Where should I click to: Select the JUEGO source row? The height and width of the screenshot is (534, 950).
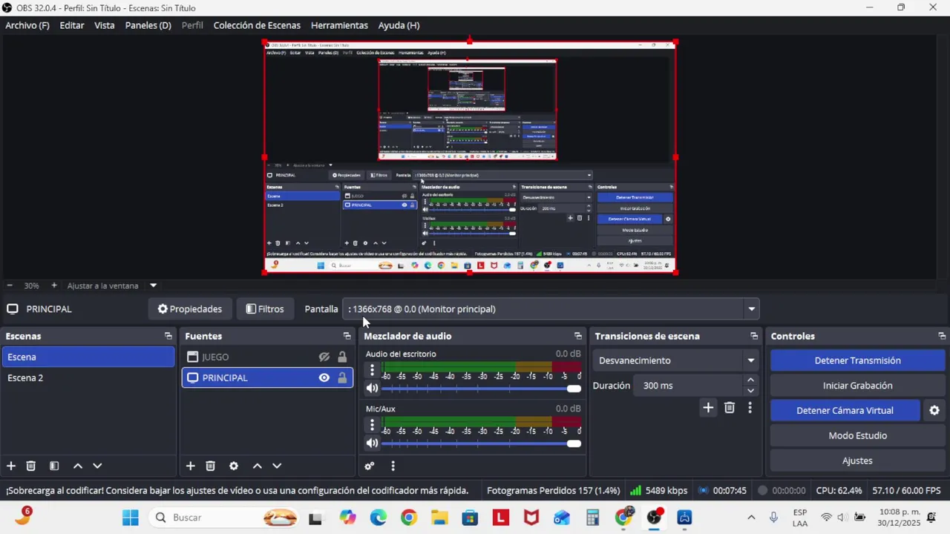coord(267,357)
